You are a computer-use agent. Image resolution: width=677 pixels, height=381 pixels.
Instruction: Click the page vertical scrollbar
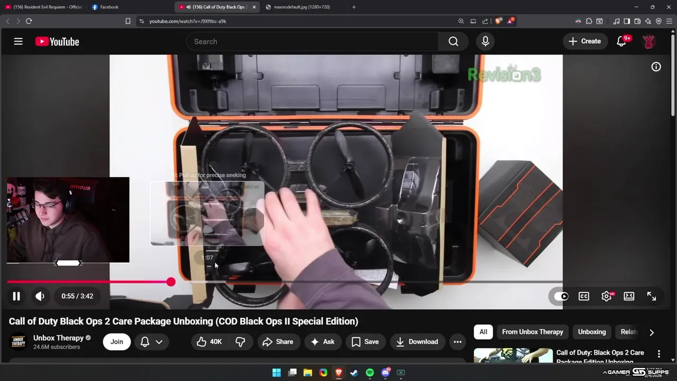click(x=674, y=74)
